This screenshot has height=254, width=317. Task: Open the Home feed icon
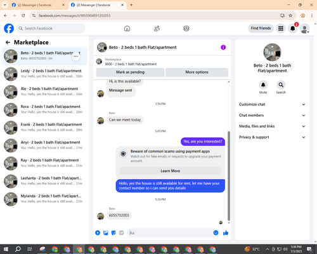[x=127, y=29]
